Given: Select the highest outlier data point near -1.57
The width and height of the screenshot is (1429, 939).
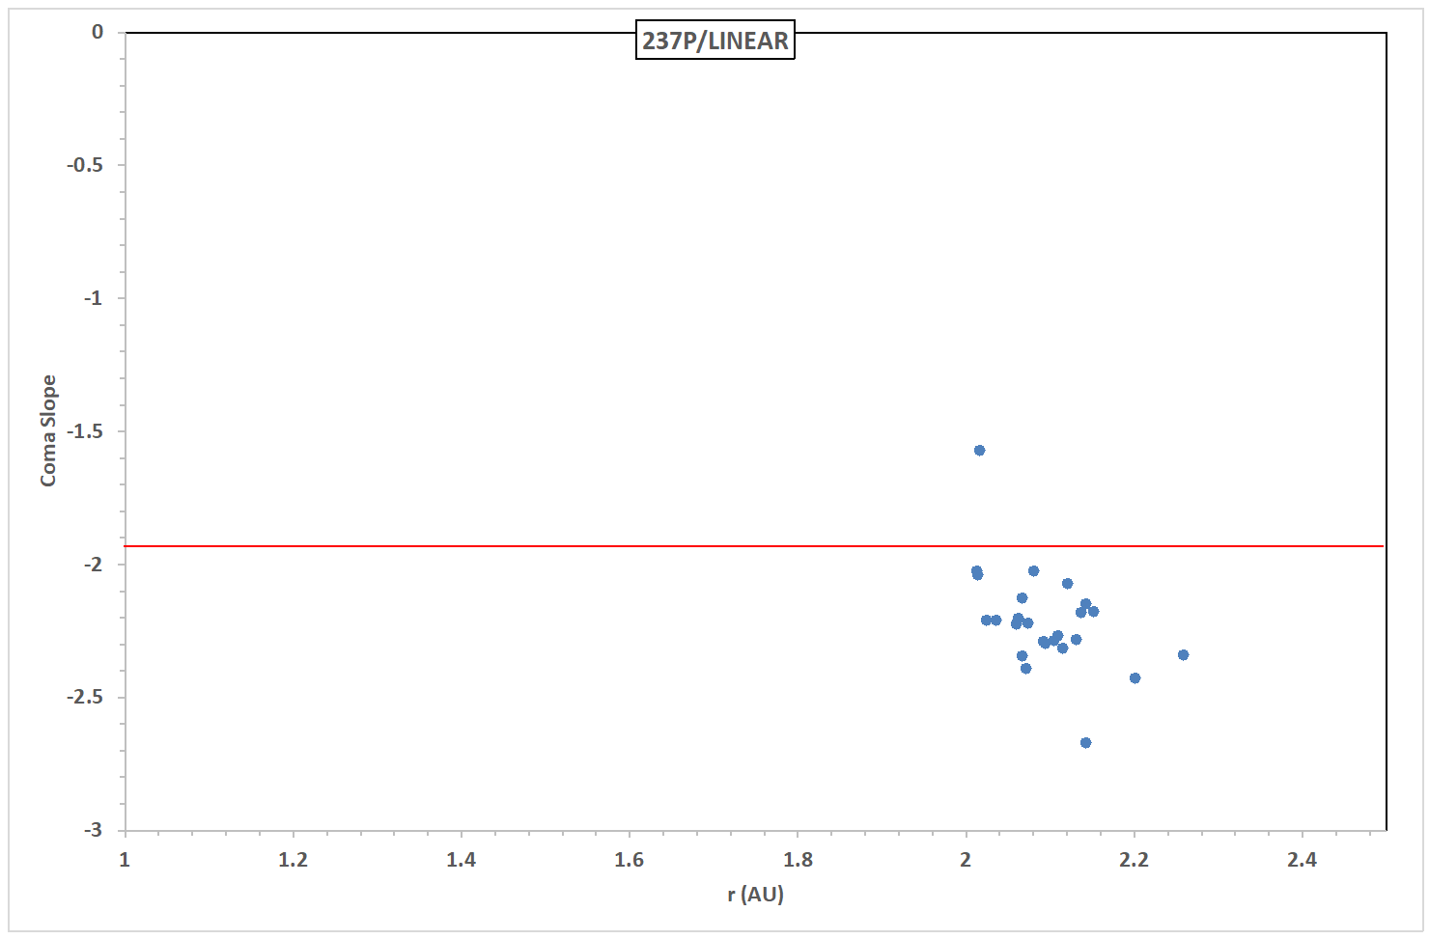Looking at the screenshot, I should (x=979, y=450).
